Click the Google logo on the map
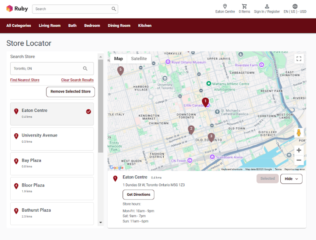 [116, 167]
